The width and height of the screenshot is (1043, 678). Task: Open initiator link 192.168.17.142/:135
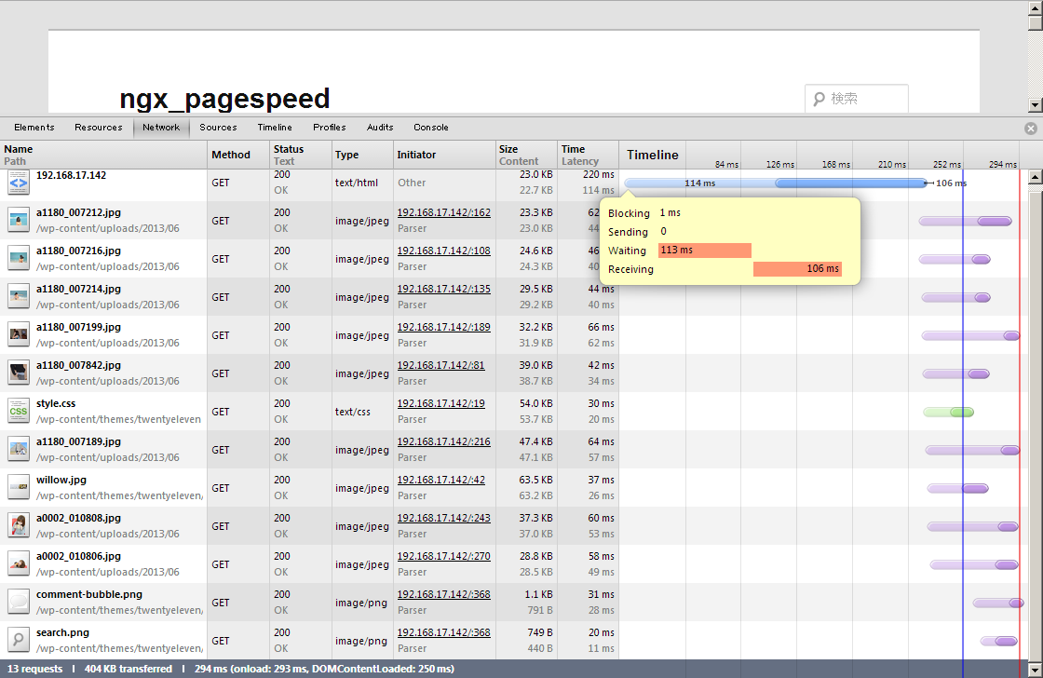point(443,289)
